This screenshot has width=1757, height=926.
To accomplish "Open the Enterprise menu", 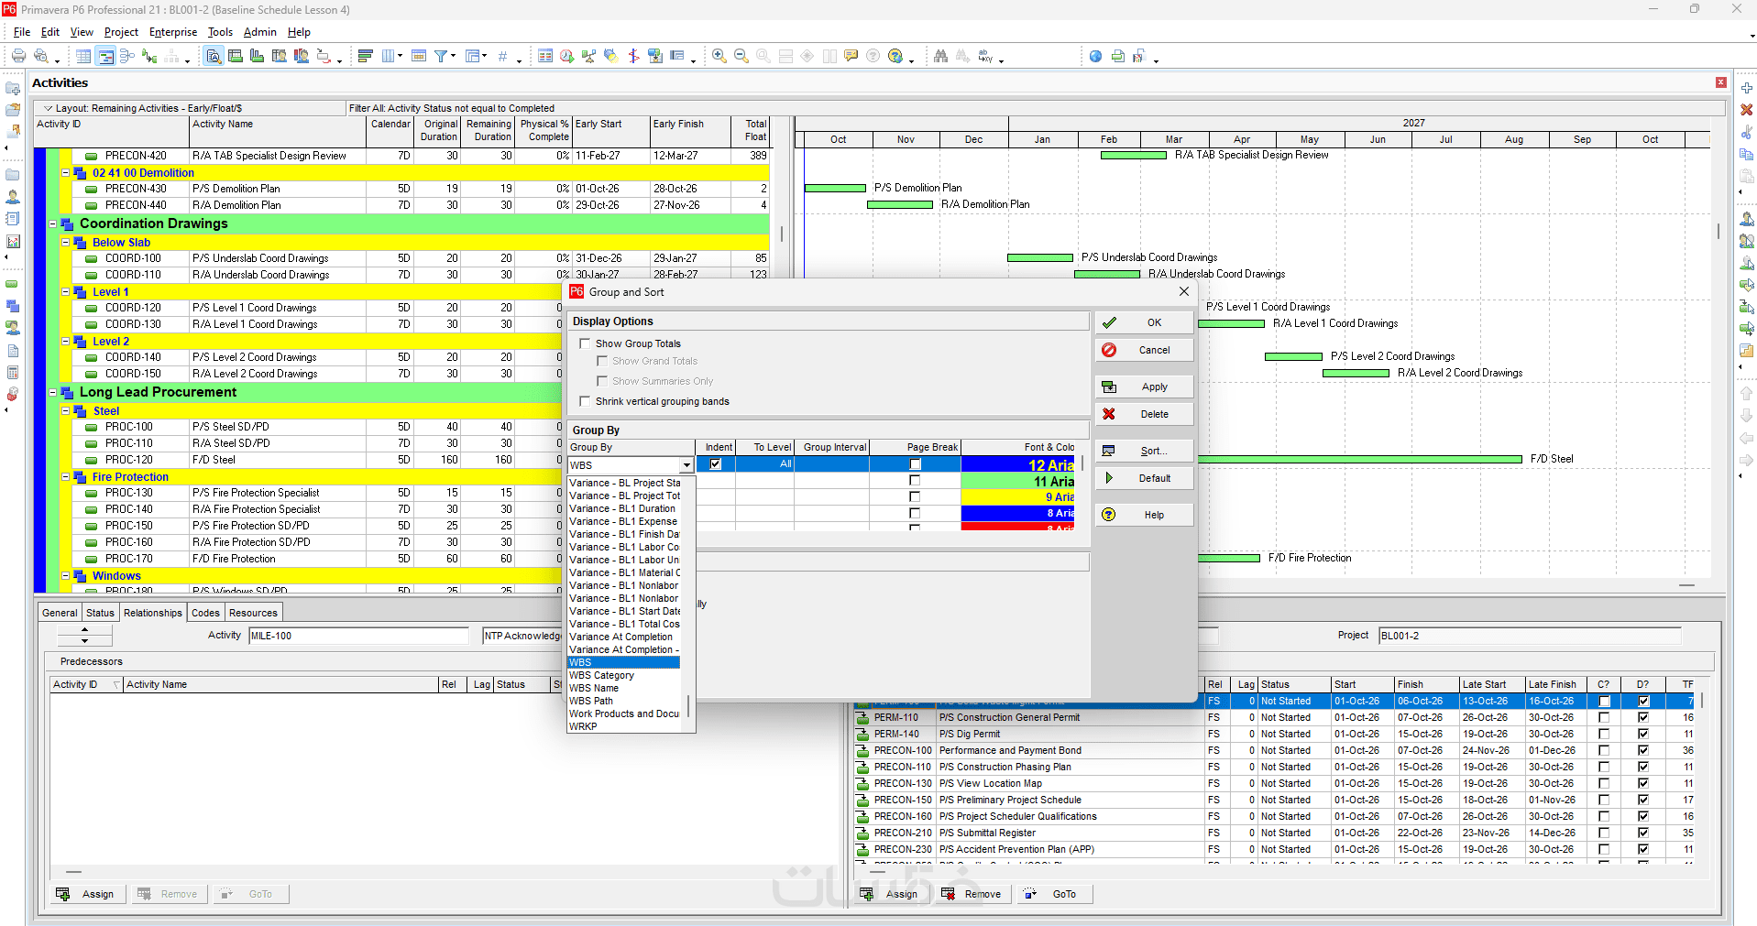I will 173,32.
